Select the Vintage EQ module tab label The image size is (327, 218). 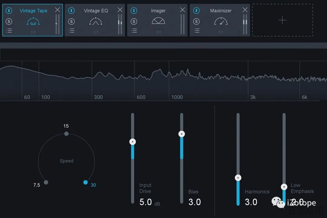[x=96, y=10]
